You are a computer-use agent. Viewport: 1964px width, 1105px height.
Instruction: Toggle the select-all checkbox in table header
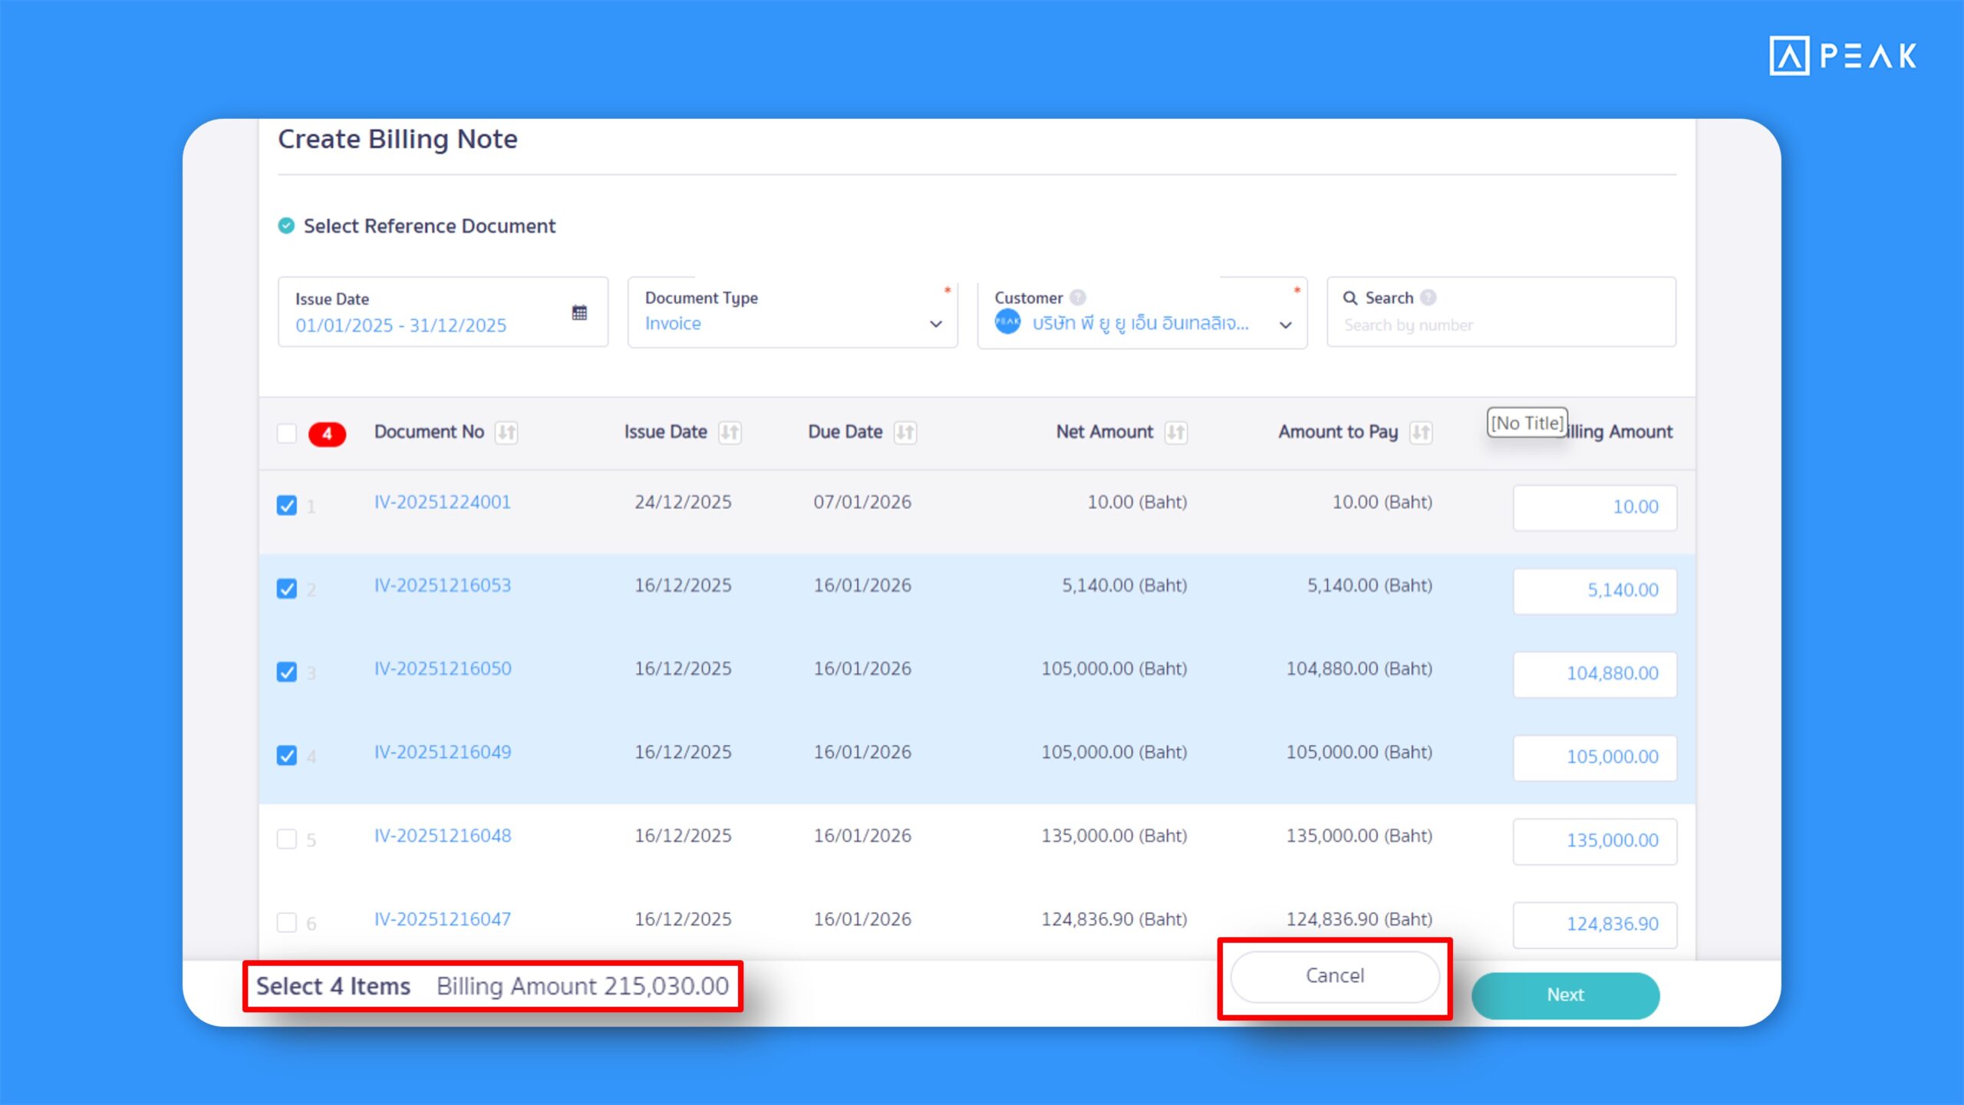click(x=288, y=434)
